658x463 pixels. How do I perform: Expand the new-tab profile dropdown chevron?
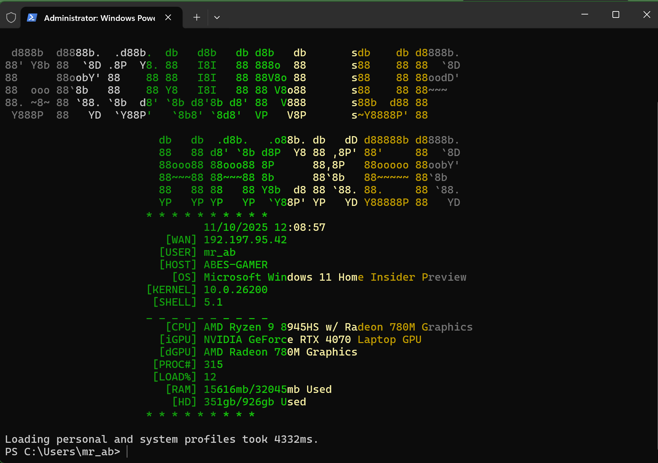(x=217, y=18)
